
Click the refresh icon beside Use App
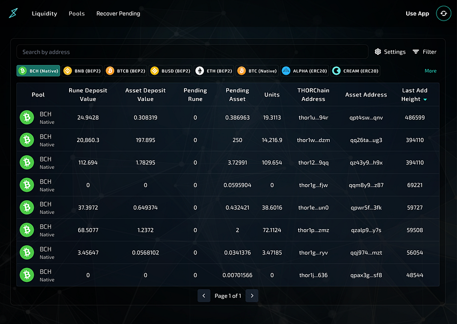pos(444,13)
